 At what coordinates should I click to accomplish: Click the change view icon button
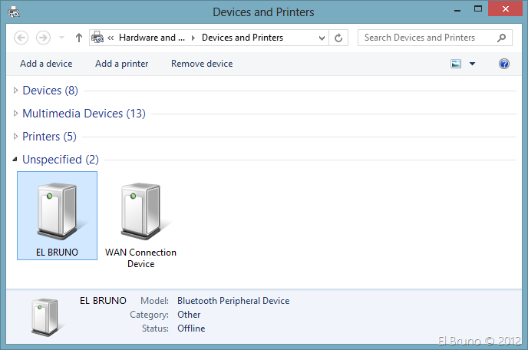pos(456,64)
